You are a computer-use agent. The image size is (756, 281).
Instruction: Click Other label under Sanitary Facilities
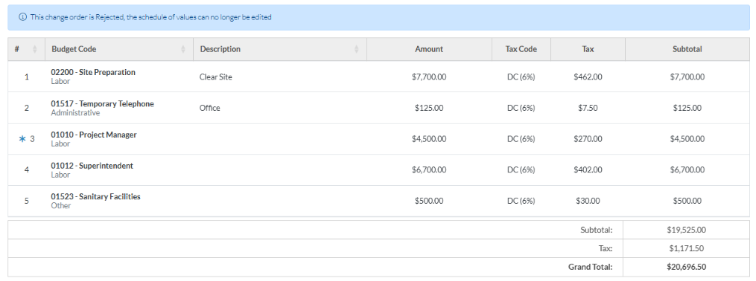61,205
